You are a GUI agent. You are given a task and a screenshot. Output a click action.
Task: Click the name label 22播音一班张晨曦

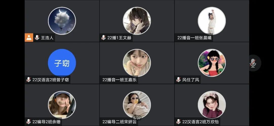coord(195,38)
